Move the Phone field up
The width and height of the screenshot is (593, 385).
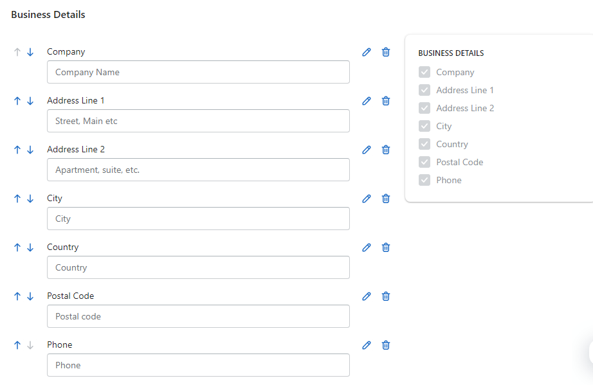17,345
